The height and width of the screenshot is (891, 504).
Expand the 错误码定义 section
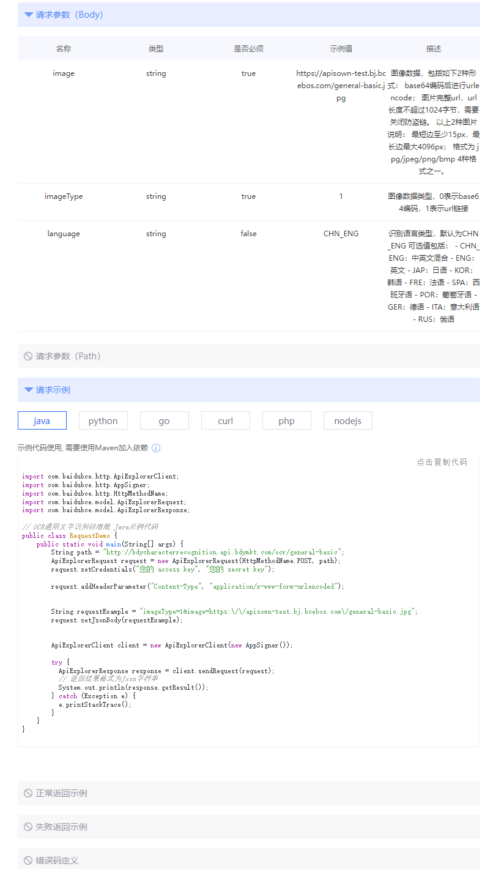(248, 859)
